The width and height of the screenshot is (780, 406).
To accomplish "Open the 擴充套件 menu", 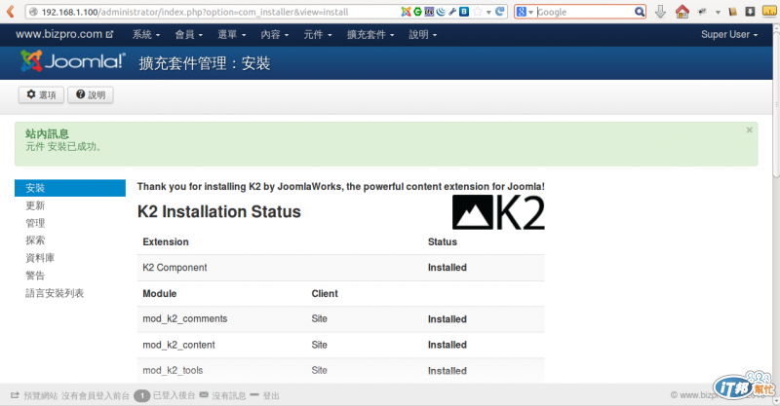I will coord(370,34).
